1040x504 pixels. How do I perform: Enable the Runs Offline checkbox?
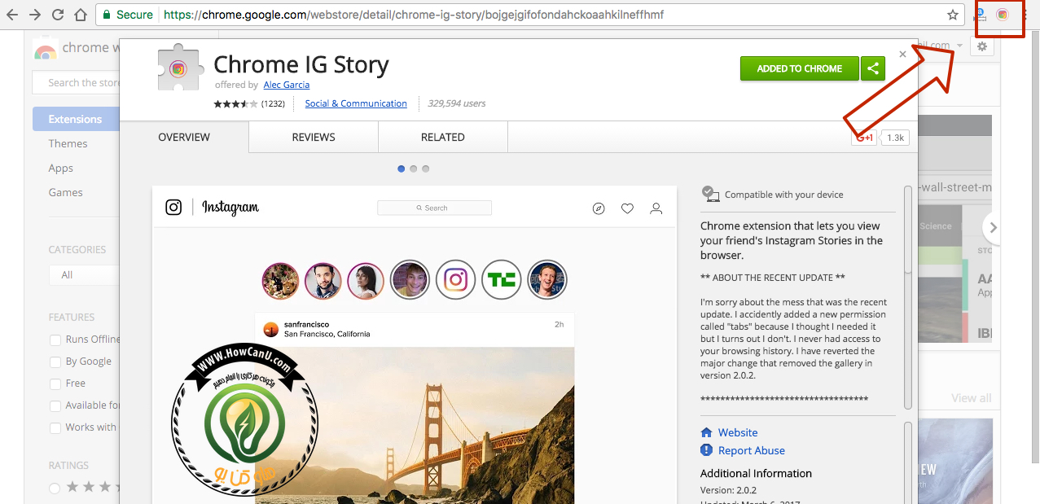(x=55, y=340)
